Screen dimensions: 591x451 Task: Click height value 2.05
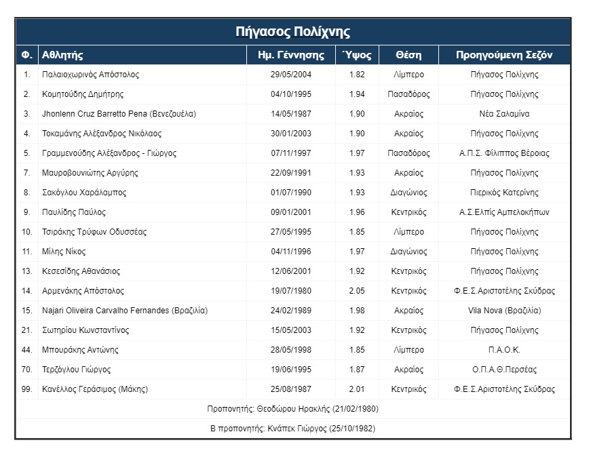(357, 291)
